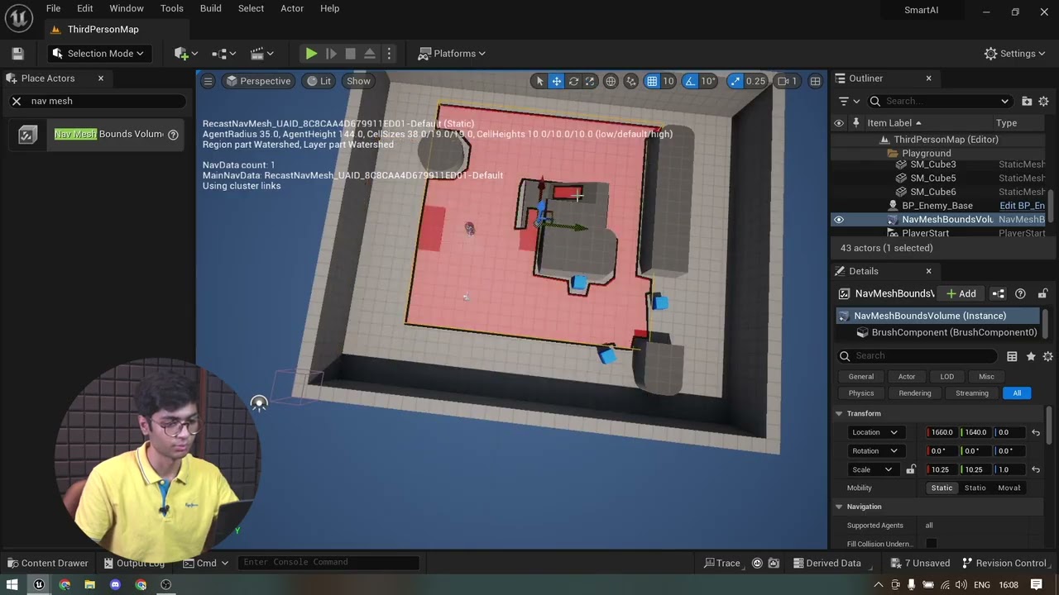Toggle surface snapping icon

pyautogui.click(x=631, y=81)
